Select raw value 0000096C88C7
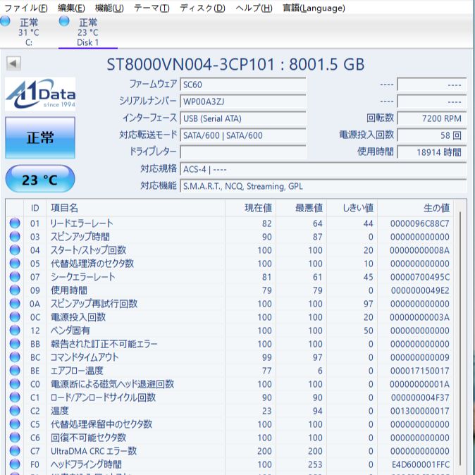Screen dimensions: 475x475 419,223
